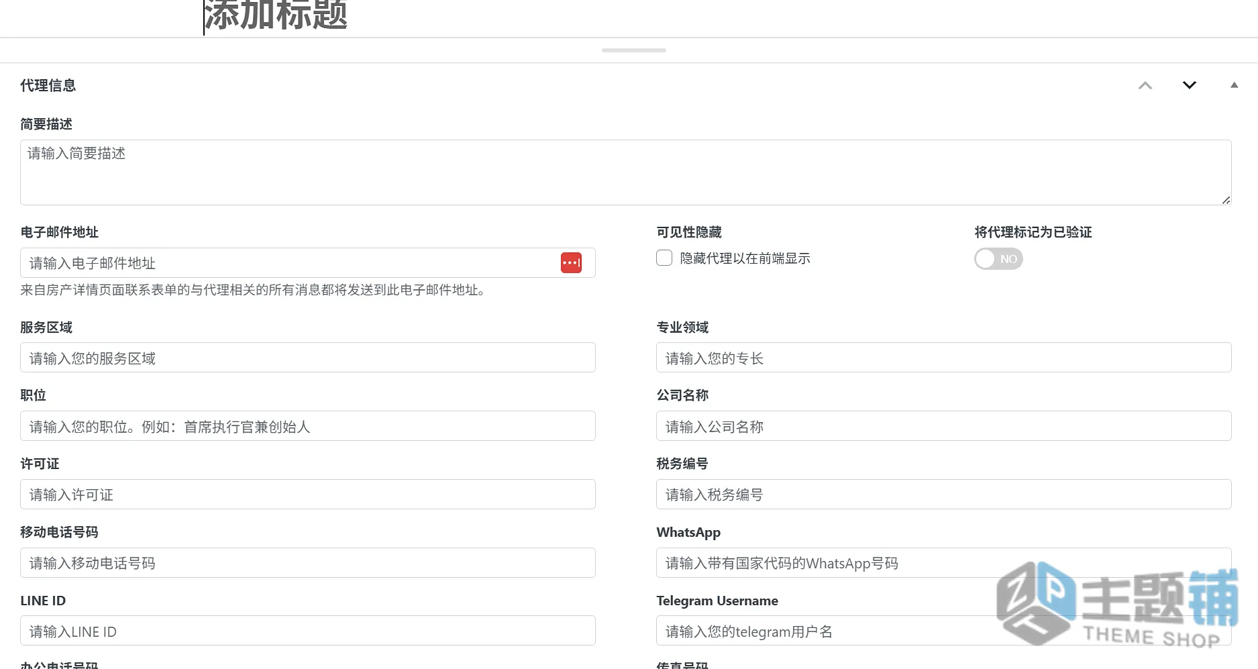The image size is (1258, 669).
Task: Move the 代理信息 panel down
Action: point(1190,85)
